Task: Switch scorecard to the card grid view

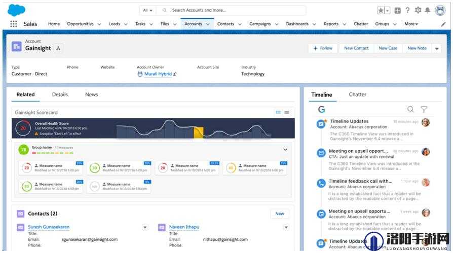Action: pos(278,112)
